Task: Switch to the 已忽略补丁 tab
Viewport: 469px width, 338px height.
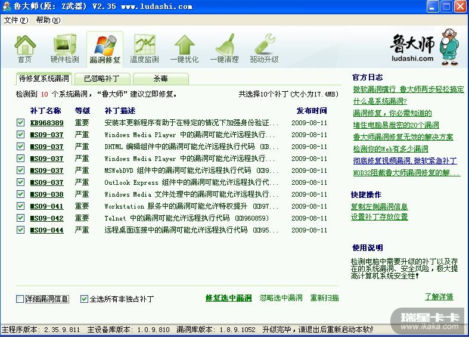Action: (102, 79)
